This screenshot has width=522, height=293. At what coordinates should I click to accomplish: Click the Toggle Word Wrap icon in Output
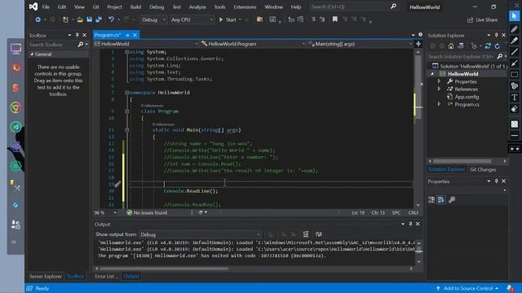click(x=319, y=234)
